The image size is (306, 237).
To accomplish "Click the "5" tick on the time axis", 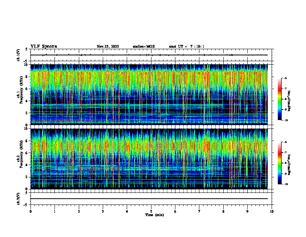I will click(151, 211).
